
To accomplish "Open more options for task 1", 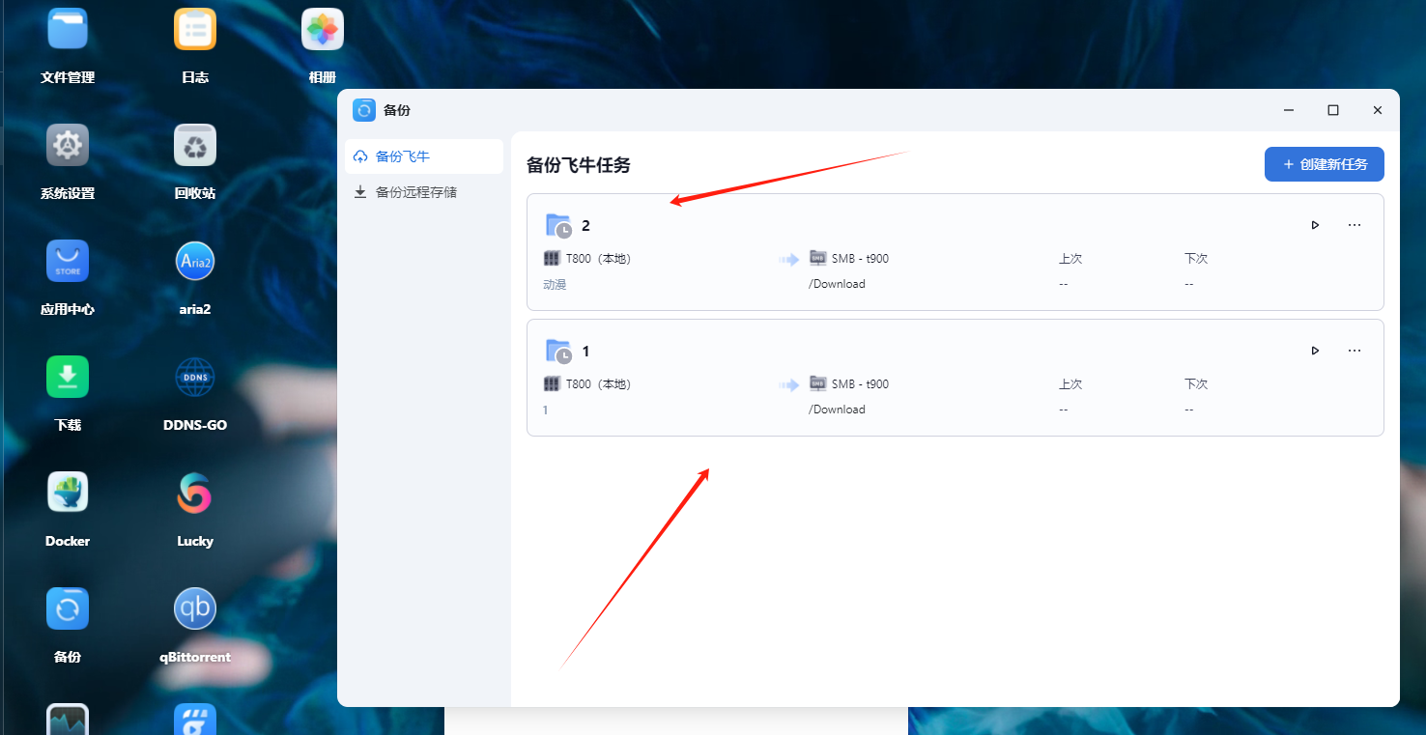I will [x=1355, y=351].
